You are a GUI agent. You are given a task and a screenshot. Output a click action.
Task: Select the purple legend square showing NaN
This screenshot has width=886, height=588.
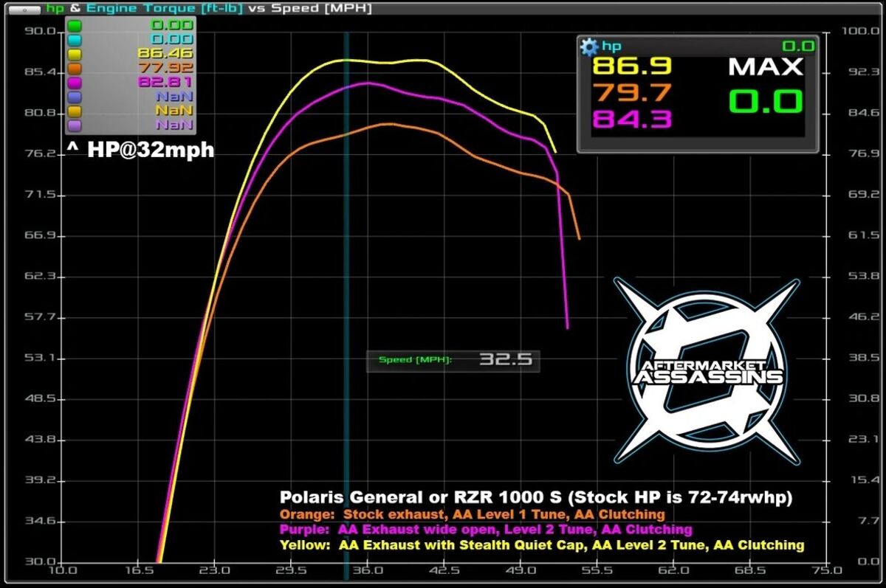pyautogui.click(x=73, y=97)
